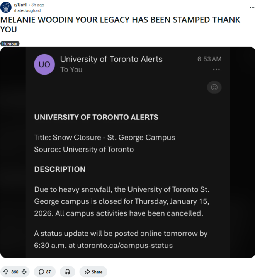Click the 860 vote count
Viewport: 255px width, 278px height.
(15, 272)
